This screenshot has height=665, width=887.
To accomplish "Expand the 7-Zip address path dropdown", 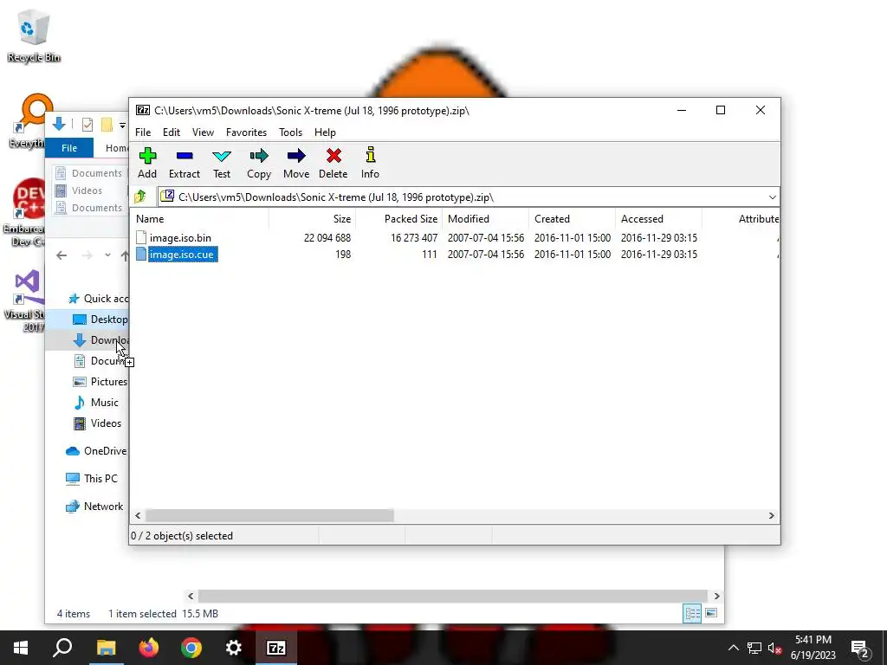I will (772, 197).
